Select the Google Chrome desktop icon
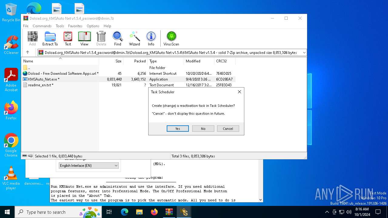 click(11, 145)
